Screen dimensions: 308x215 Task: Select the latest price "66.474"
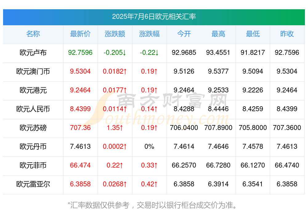(x=80, y=165)
